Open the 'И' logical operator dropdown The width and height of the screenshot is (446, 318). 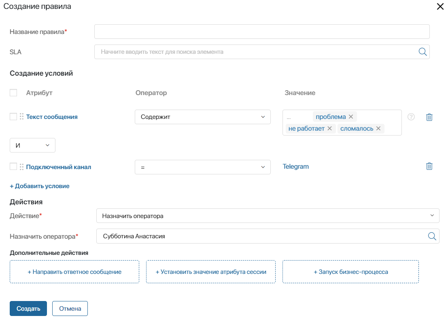32,145
